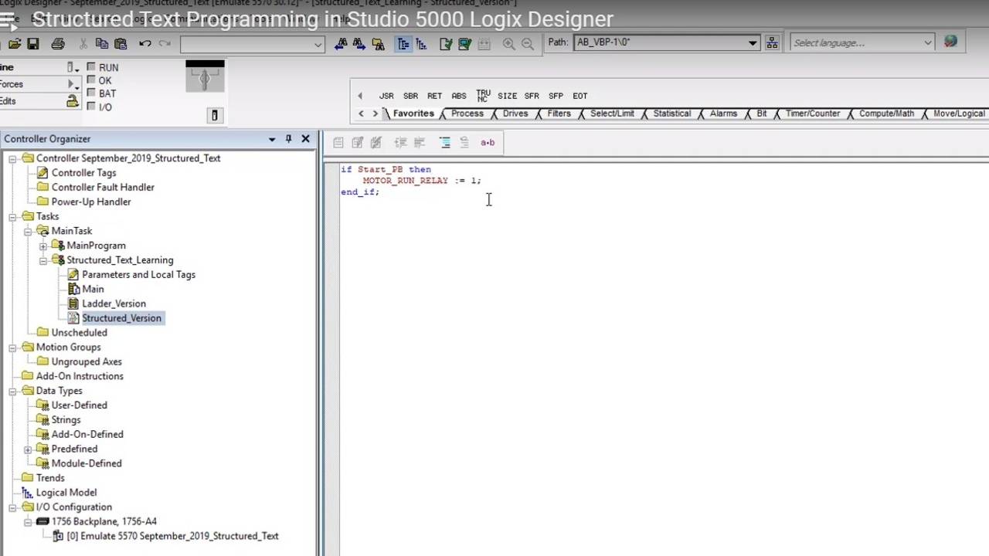Open the Who Active network browse icon

(772, 42)
